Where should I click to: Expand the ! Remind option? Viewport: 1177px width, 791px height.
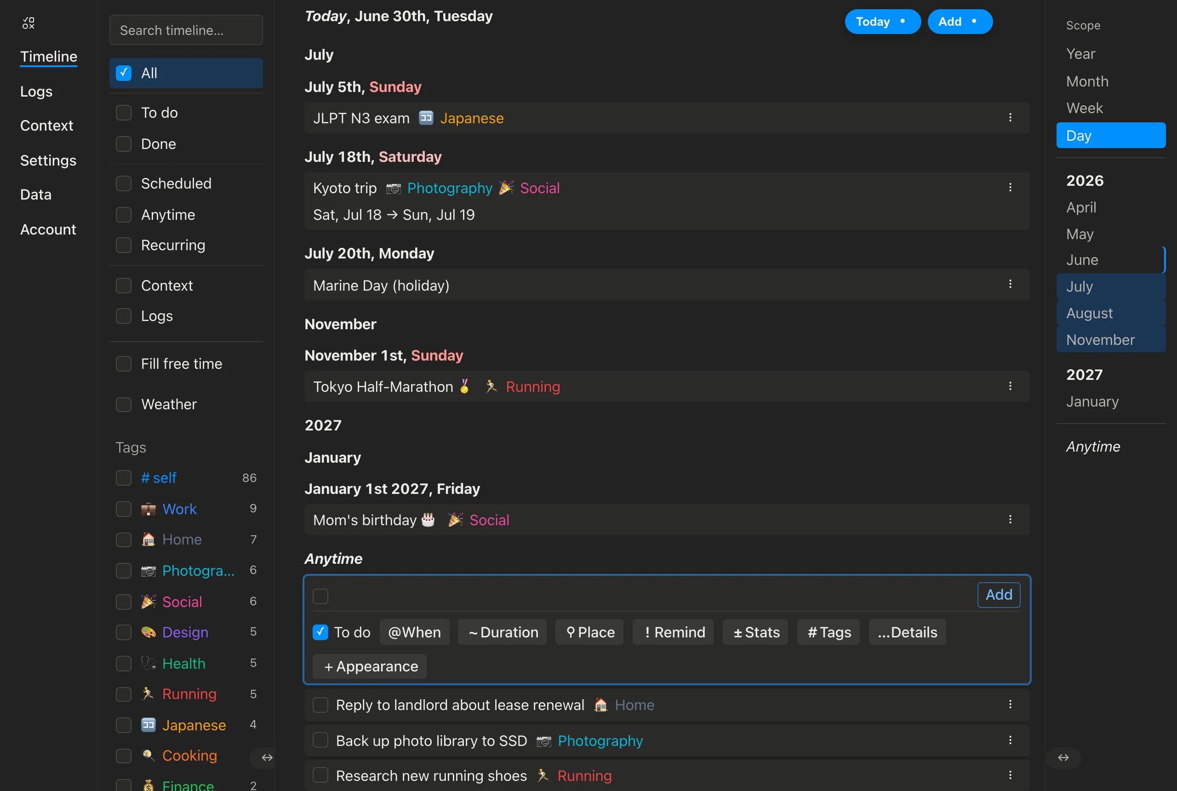(x=673, y=632)
